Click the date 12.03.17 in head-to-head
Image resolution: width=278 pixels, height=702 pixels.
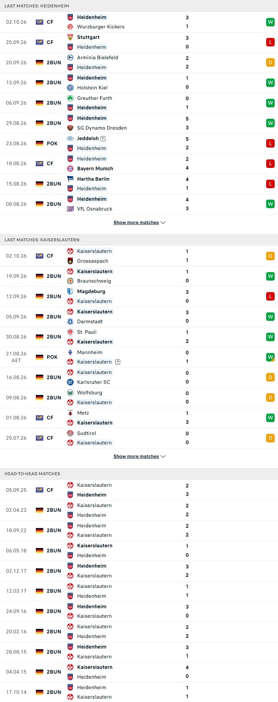[x=16, y=591]
